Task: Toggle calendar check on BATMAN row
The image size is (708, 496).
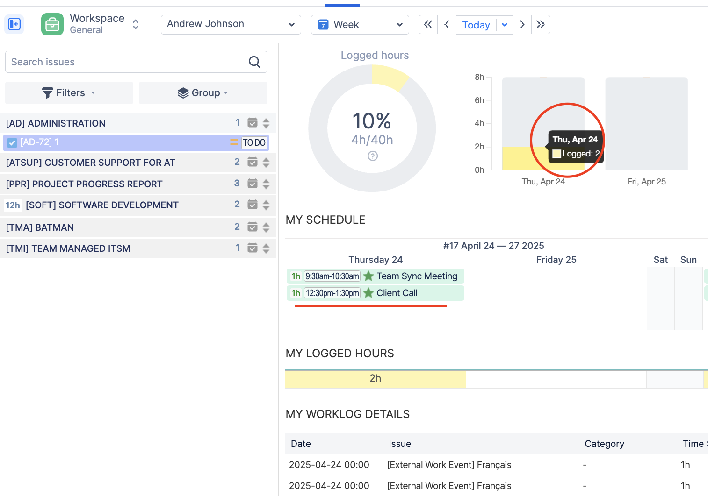Action: tap(253, 227)
